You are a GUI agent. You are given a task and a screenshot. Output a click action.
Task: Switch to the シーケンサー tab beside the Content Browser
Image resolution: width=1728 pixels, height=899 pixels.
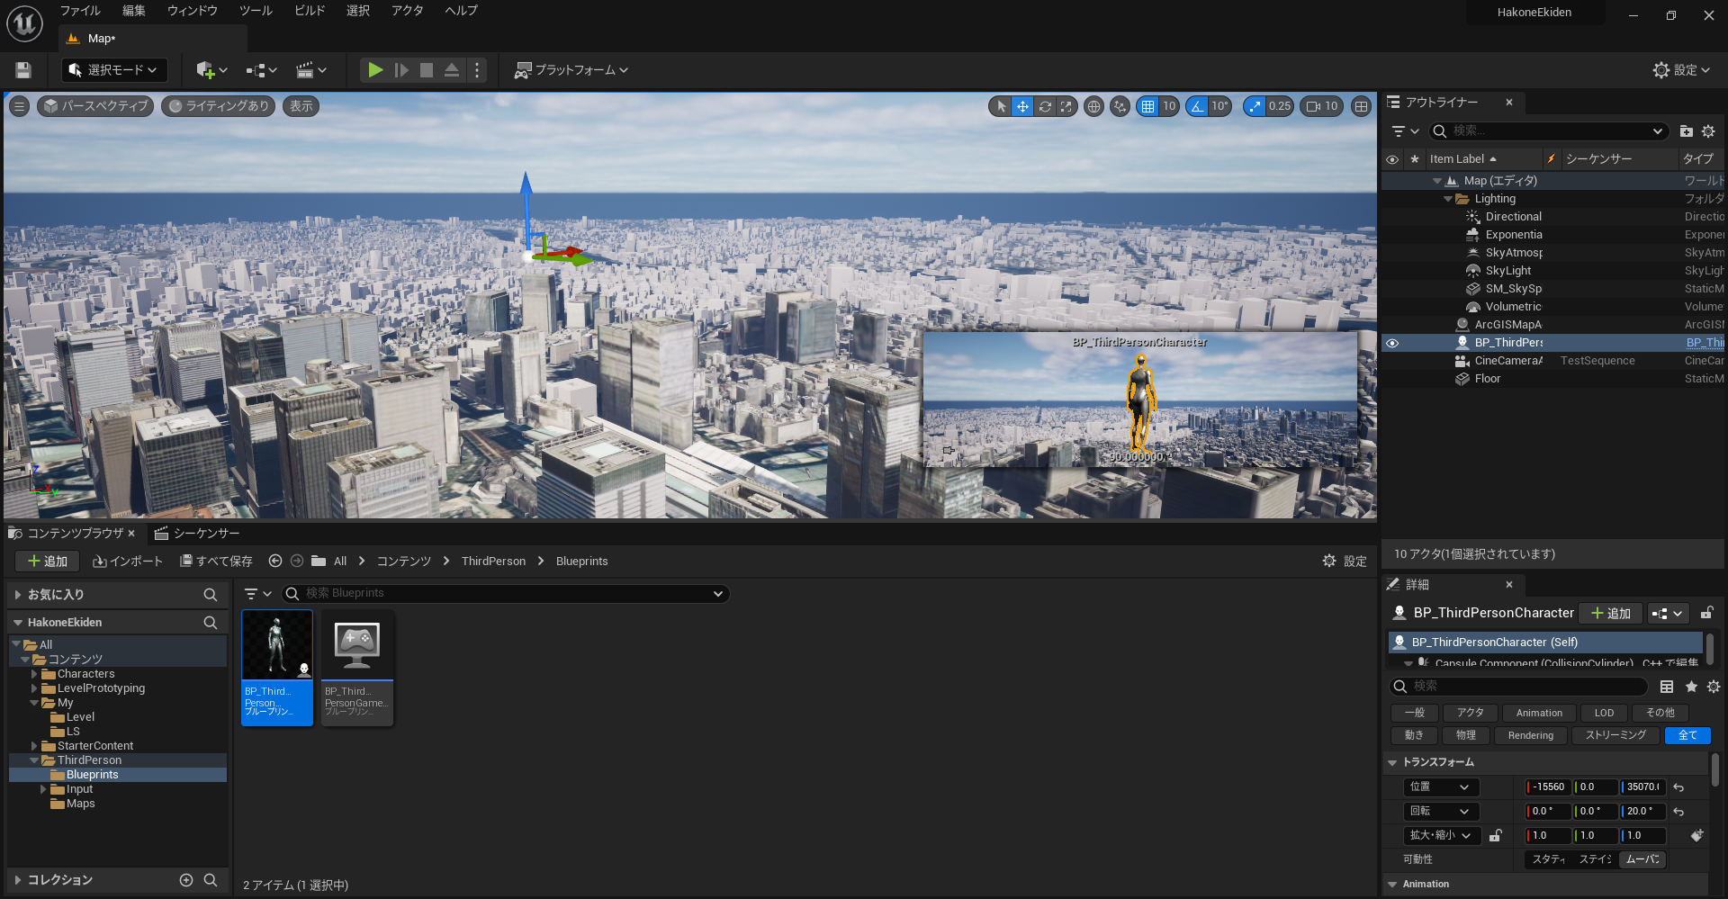197,534
